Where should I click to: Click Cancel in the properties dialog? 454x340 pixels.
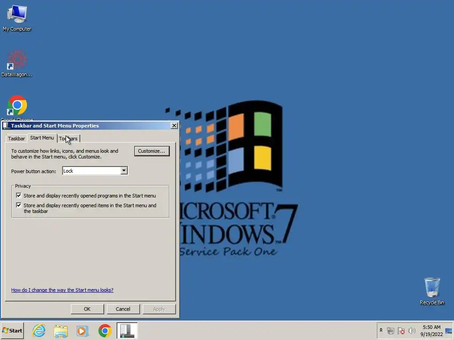[x=123, y=309]
